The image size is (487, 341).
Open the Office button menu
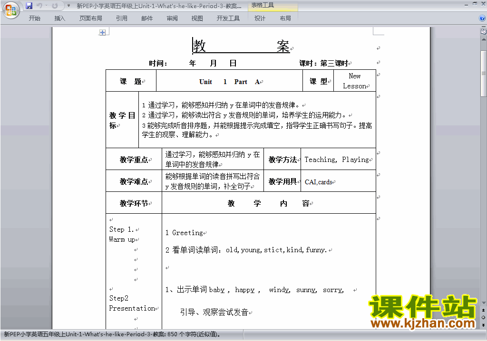coord(11,10)
